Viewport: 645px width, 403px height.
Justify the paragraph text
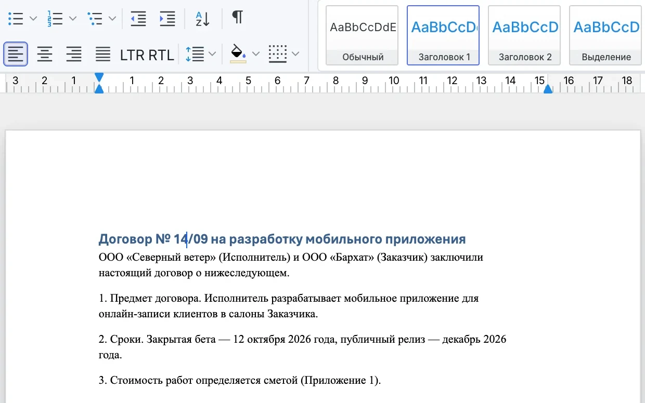tap(103, 54)
